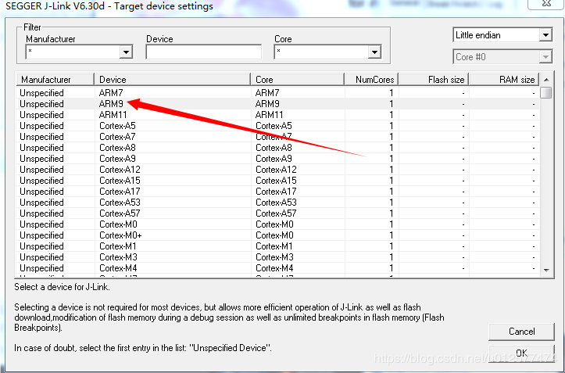Sort by NumCores column header
Viewport: 565px width, 373px height.
[371, 79]
